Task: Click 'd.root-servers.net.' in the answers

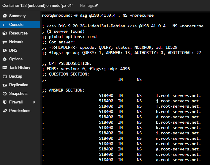Action: click(179, 117)
